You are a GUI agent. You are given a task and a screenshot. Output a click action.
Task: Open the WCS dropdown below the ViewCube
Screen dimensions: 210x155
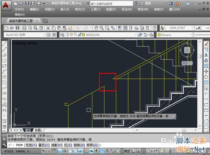click(187, 63)
